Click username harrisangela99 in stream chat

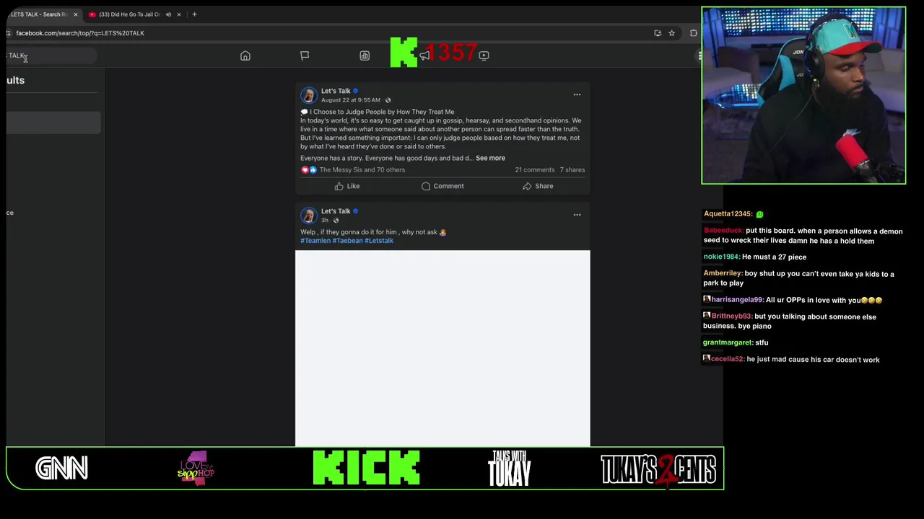click(x=737, y=300)
